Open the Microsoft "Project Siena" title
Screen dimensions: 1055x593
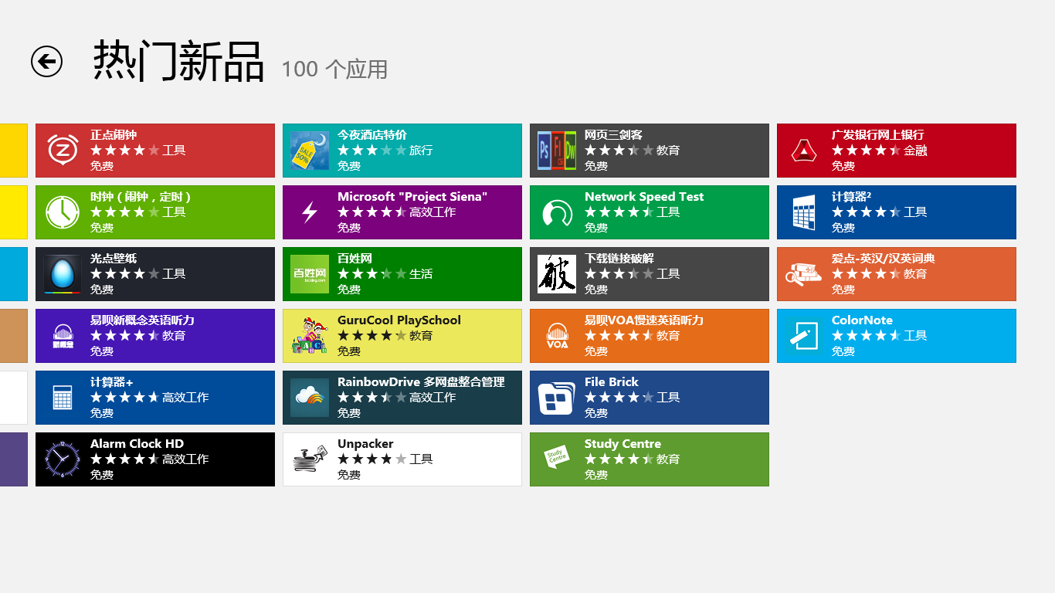[x=412, y=197]
